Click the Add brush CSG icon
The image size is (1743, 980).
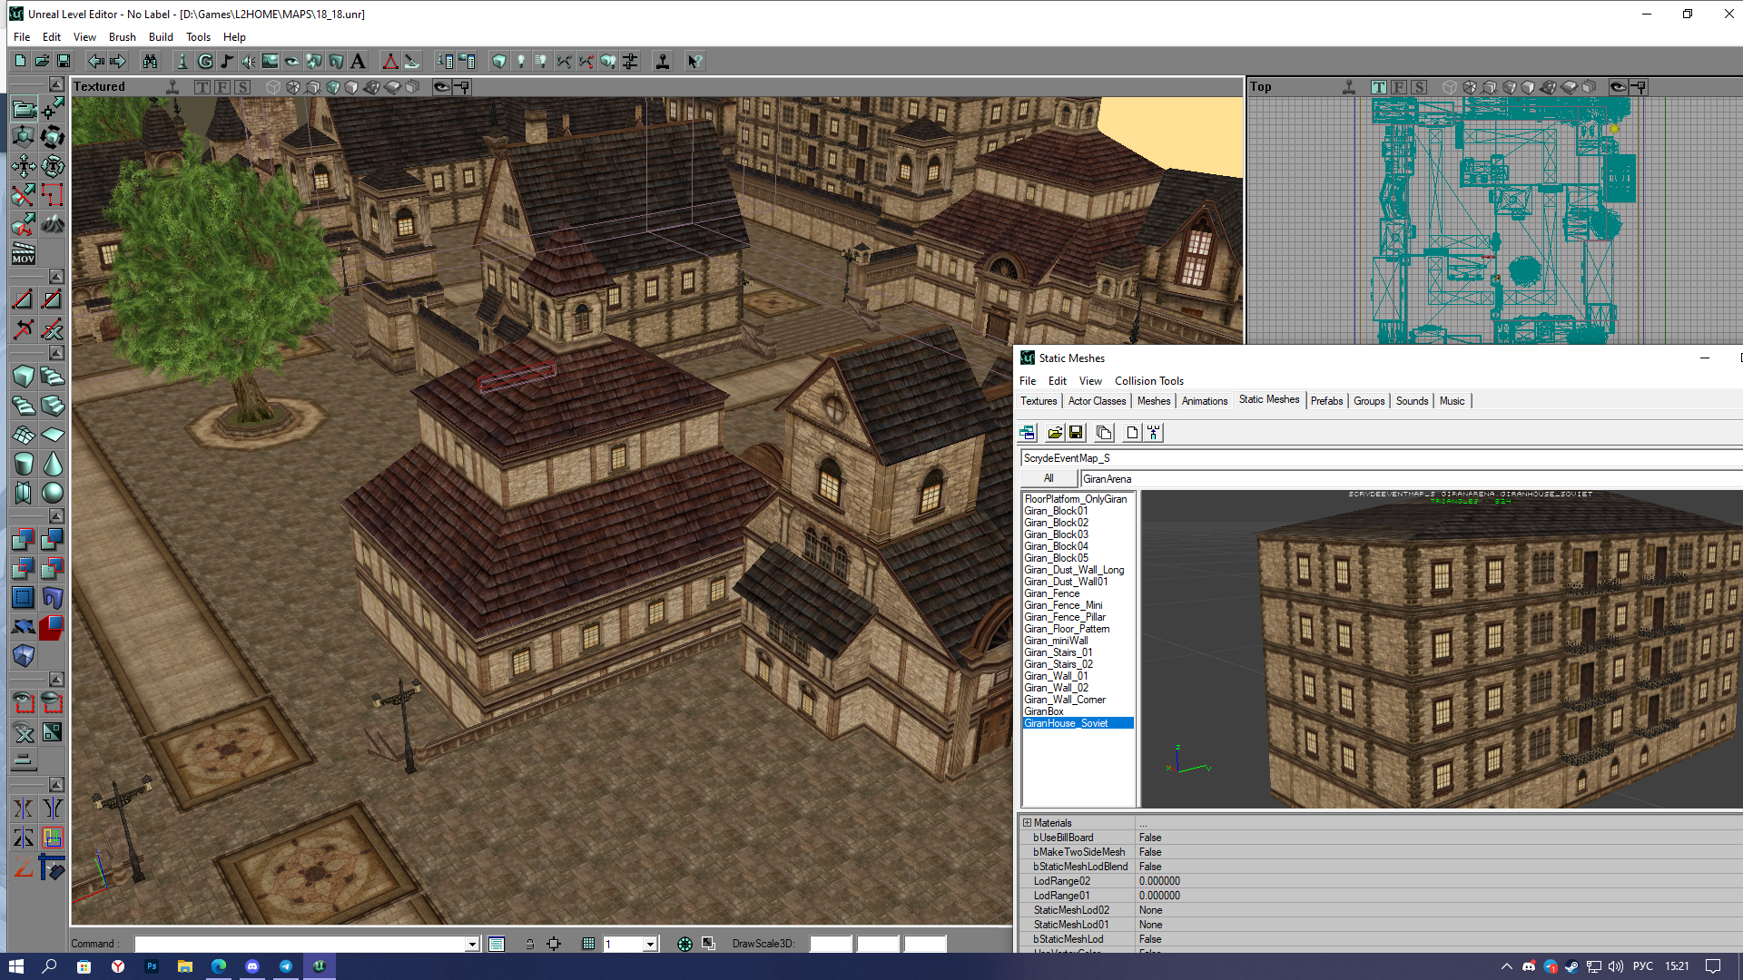pos(24,540)
